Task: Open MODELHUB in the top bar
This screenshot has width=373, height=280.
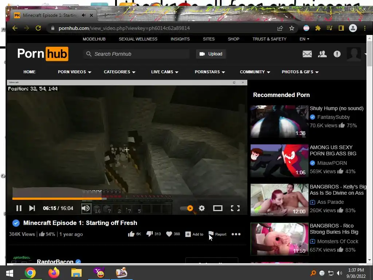Action: tap(94, 39)
